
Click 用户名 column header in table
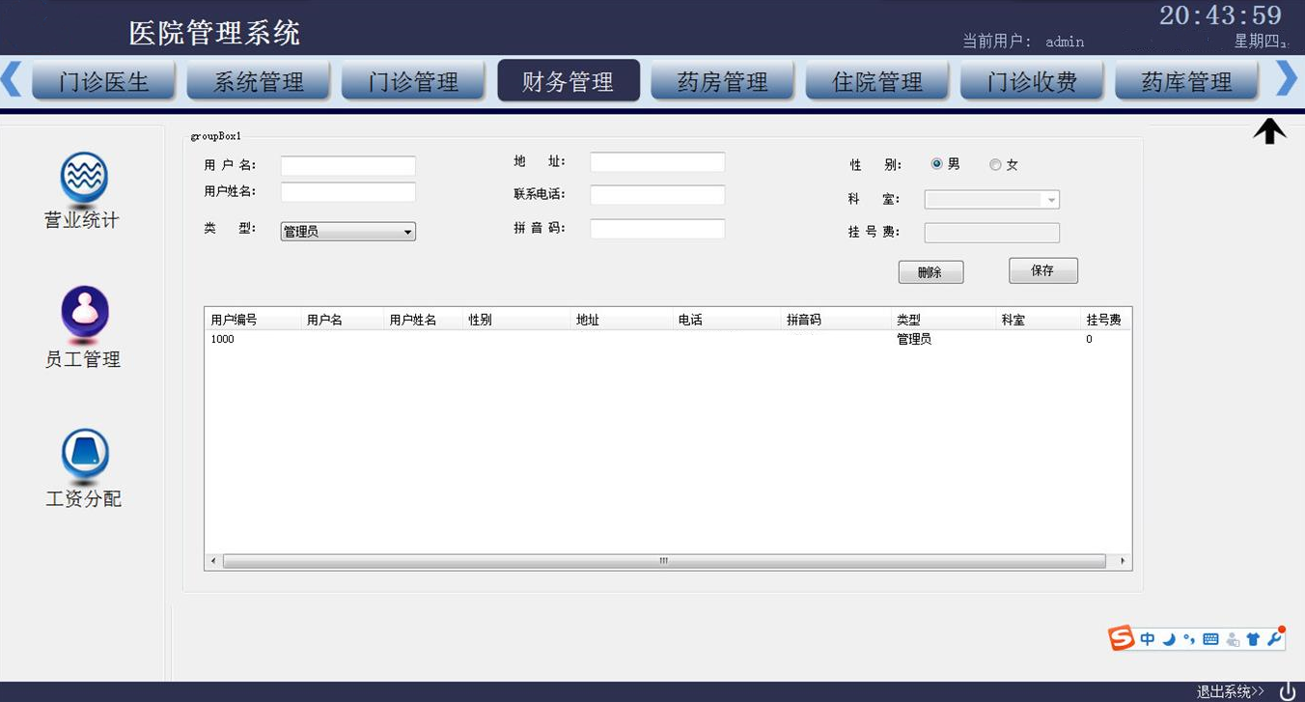pyautogui.click(x=343, y=320)
